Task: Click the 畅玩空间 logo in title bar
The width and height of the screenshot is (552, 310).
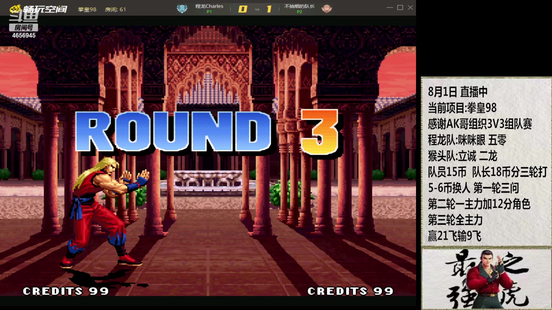Action: [x=39, y=9]
